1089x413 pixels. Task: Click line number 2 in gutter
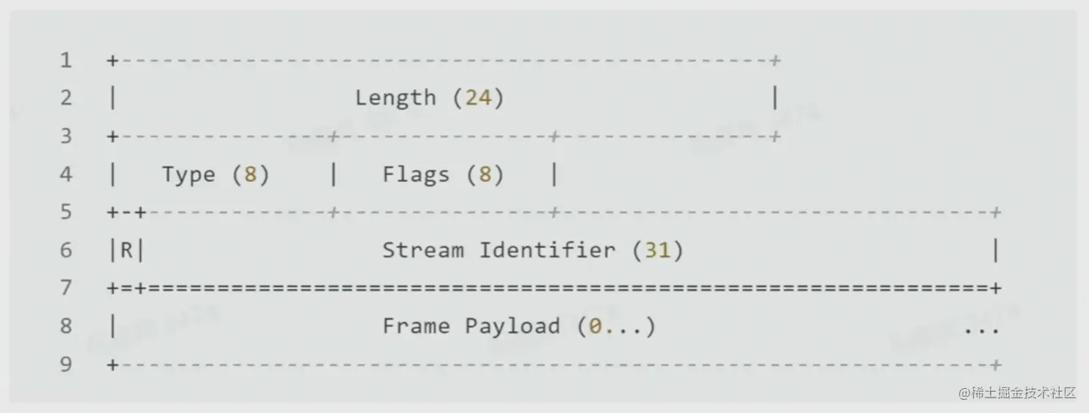66,98
